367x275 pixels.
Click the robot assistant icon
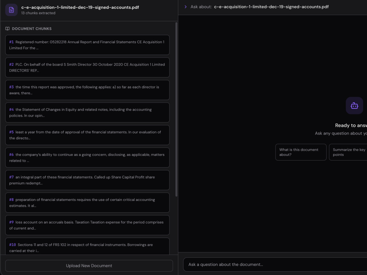[354, 106]
